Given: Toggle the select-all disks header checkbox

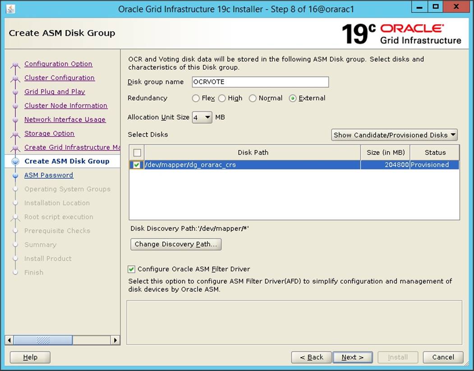Looking at the screenshot, I should (137, 153).
